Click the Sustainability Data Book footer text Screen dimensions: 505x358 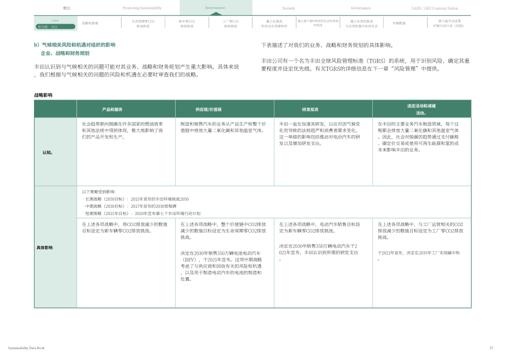[x=26, y=348]
